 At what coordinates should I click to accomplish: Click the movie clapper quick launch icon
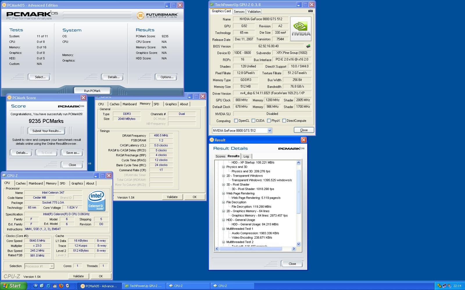pos(55,286)
